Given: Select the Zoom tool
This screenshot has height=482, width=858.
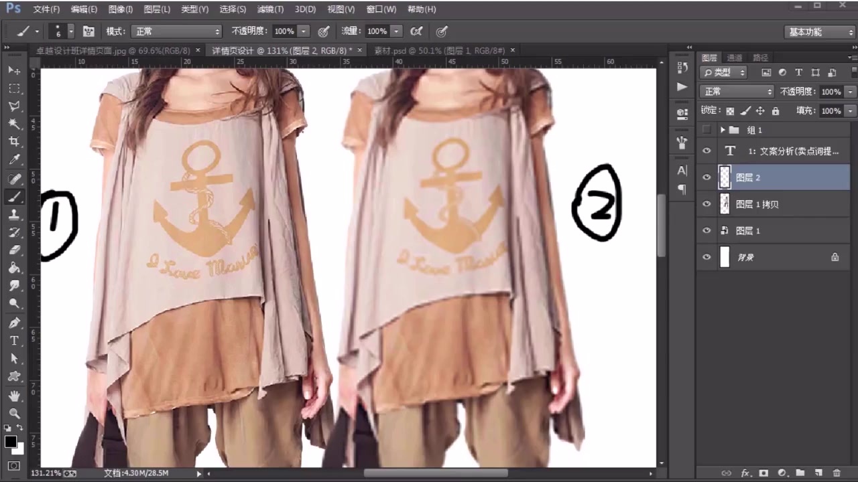Looking at the screenshot, I should (x=14, y=414).
